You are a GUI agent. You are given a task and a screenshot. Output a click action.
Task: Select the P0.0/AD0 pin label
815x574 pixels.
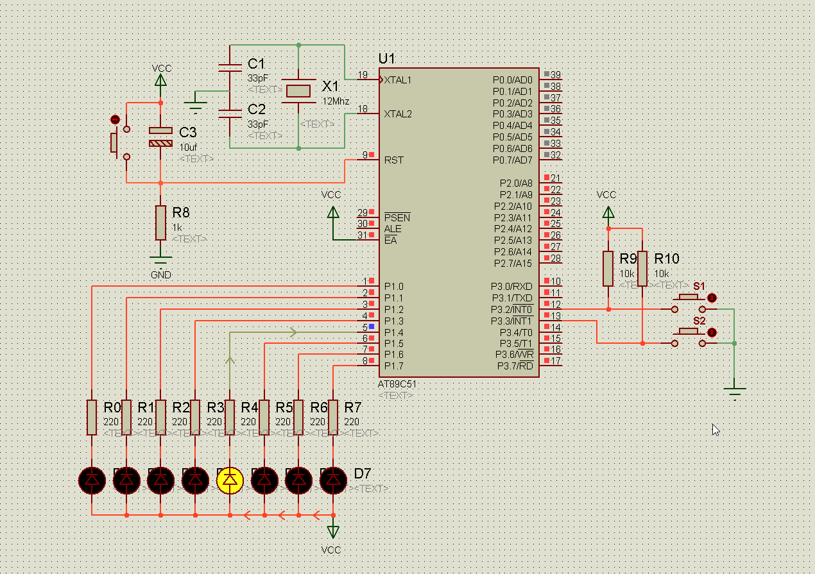pyautogui.click(x=513, y=80)
